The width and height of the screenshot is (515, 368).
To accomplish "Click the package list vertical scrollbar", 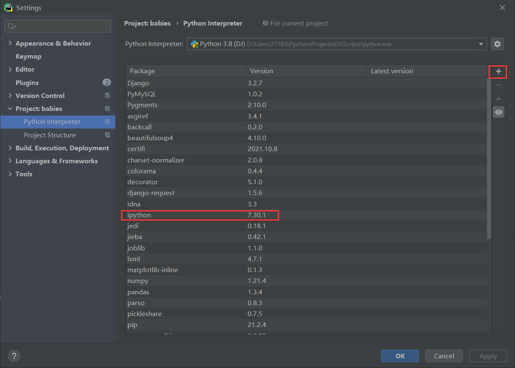I will coord(489,158).
